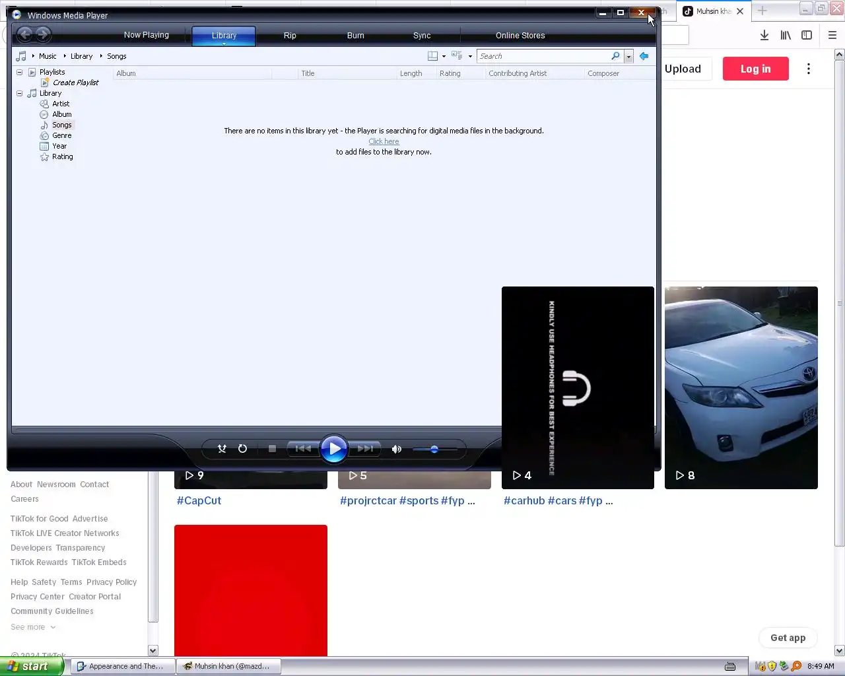Adjust the Media Player volume slider
Viewport: 845px width, 676px height.
pos(434,449)
